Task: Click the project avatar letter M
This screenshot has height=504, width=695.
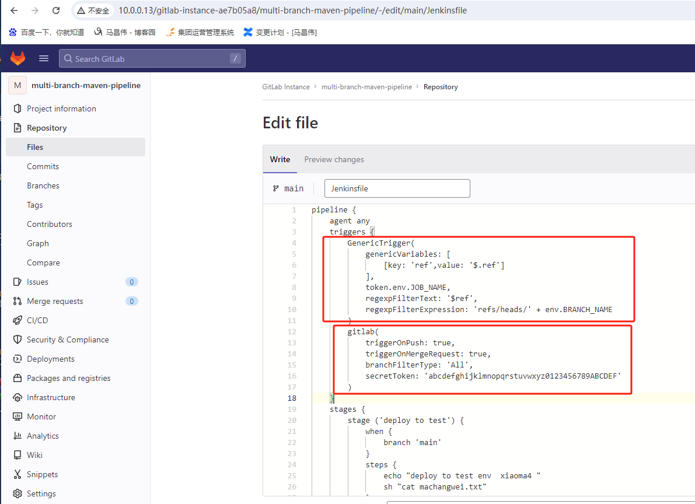Action: [18, 85]
